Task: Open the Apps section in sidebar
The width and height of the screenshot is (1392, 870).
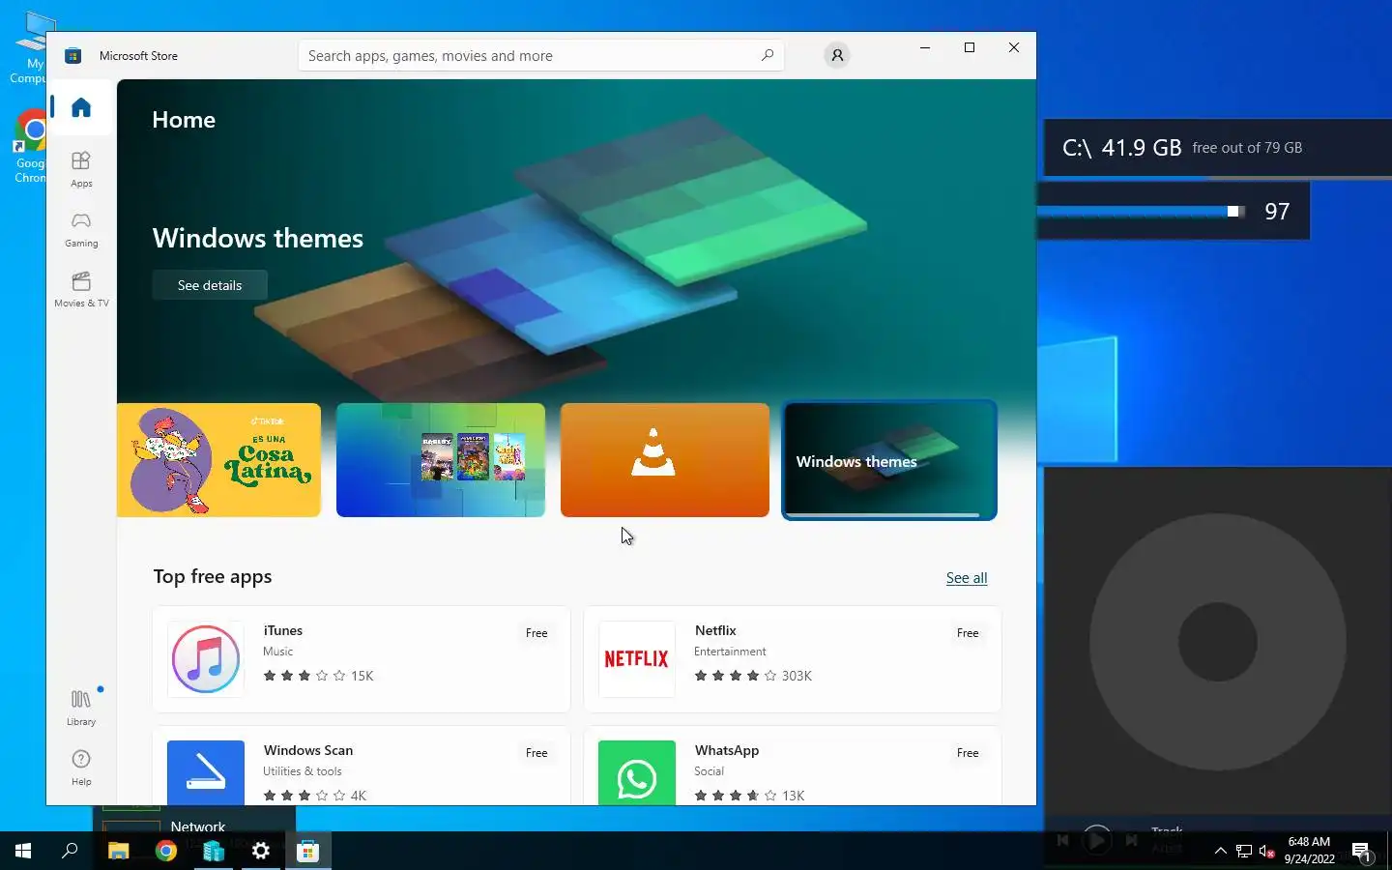Action: pos(81,169)
